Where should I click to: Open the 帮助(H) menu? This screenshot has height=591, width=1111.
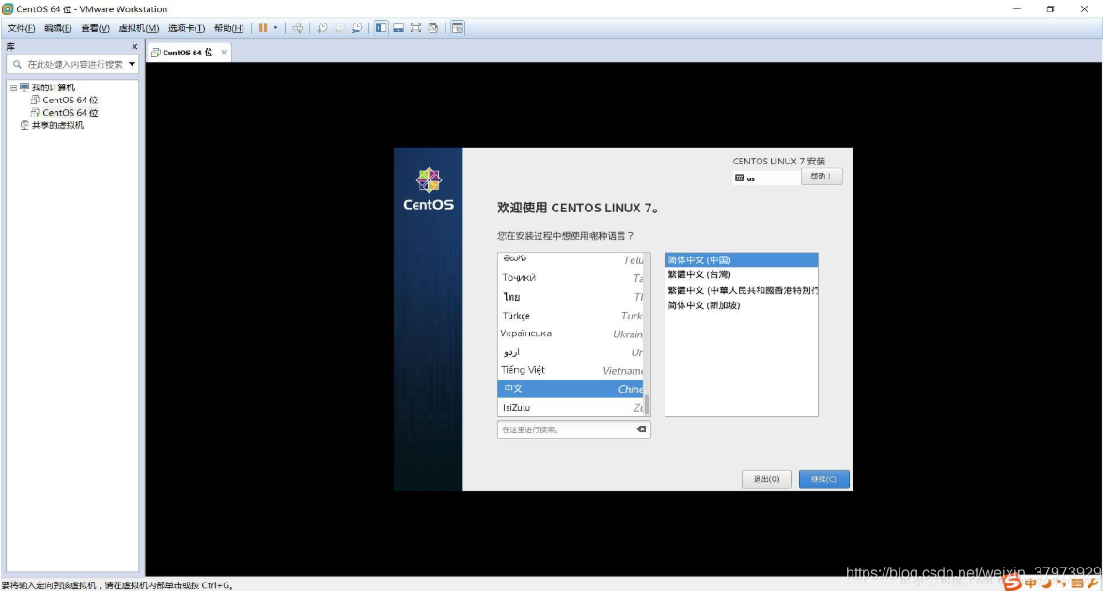click(228, 28)
